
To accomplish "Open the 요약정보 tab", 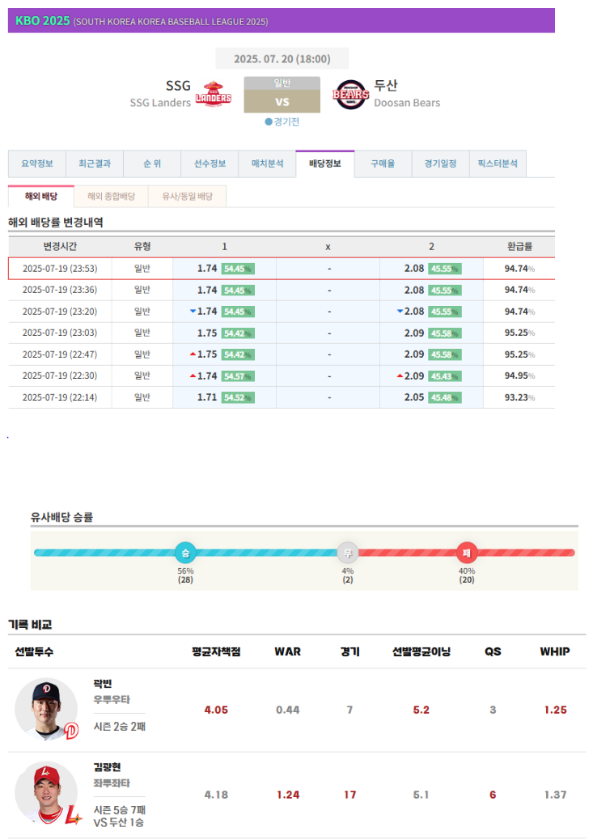I will pyautogui.click(x=37, y=164).
